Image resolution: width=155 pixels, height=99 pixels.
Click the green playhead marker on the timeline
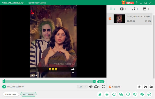[x=5, y=79]
